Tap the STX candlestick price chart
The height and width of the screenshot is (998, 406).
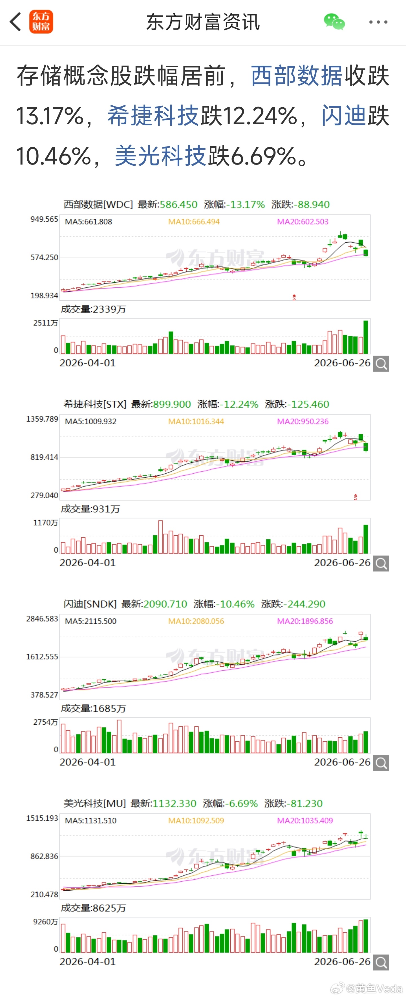(x=215, y=458)
